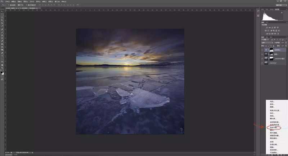This screenshot has height=156, width=288.
Task: Toggle the eye icon of the second layer
Action: 262,54
